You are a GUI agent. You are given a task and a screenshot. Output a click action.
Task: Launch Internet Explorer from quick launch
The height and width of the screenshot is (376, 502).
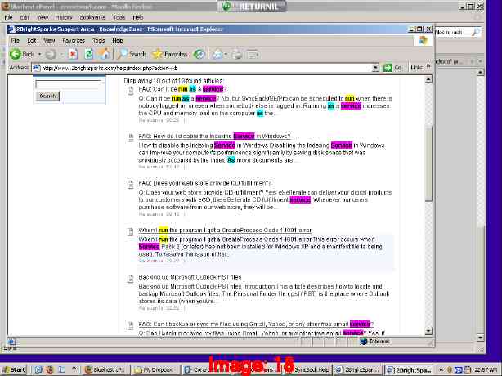(38, 369)
